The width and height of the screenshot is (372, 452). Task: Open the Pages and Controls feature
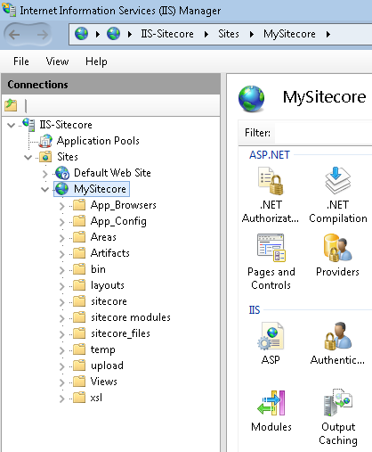[x=271, y=248]
